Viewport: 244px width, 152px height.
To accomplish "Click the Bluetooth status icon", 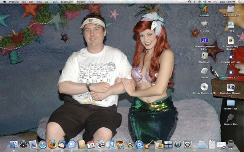I will 194,2.
